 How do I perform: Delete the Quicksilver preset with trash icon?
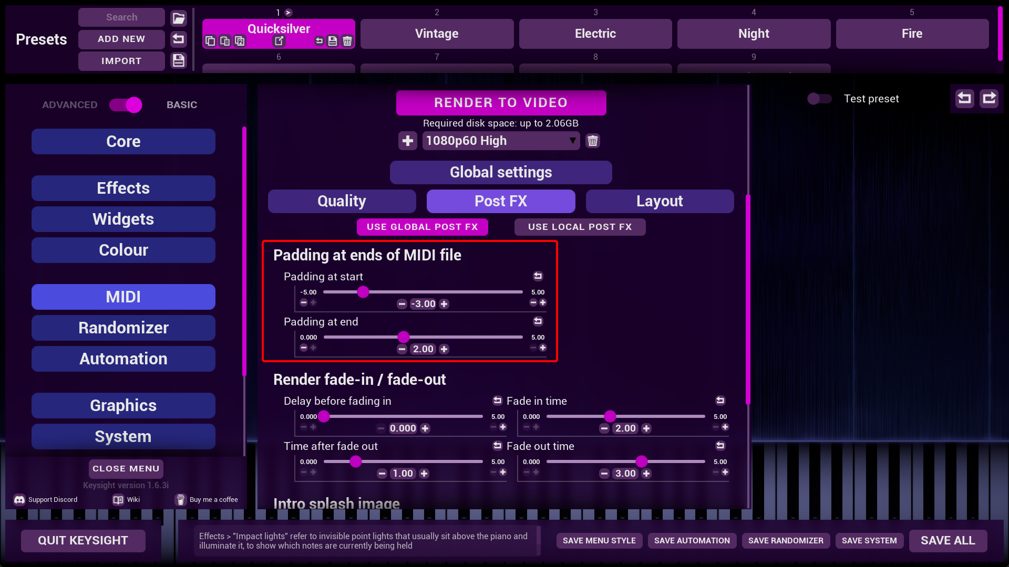tap(347, 41)
